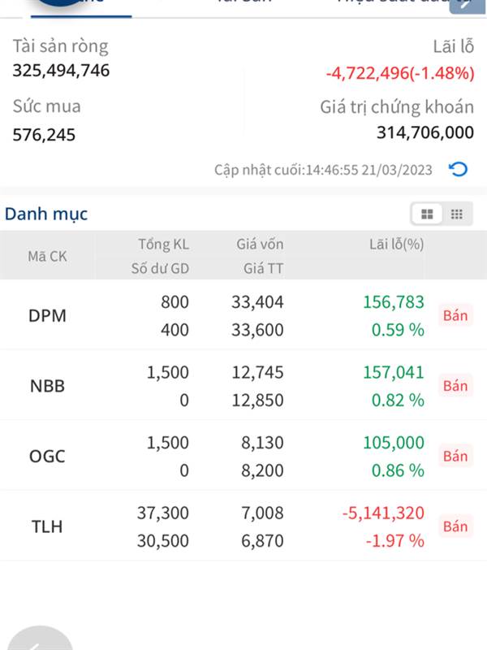Select the TLH stock symbol
The image size is (487, 650).
(x=47, y=526)
